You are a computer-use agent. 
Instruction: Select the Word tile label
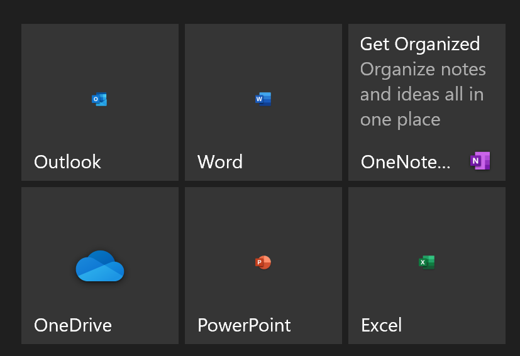[220, 162]
